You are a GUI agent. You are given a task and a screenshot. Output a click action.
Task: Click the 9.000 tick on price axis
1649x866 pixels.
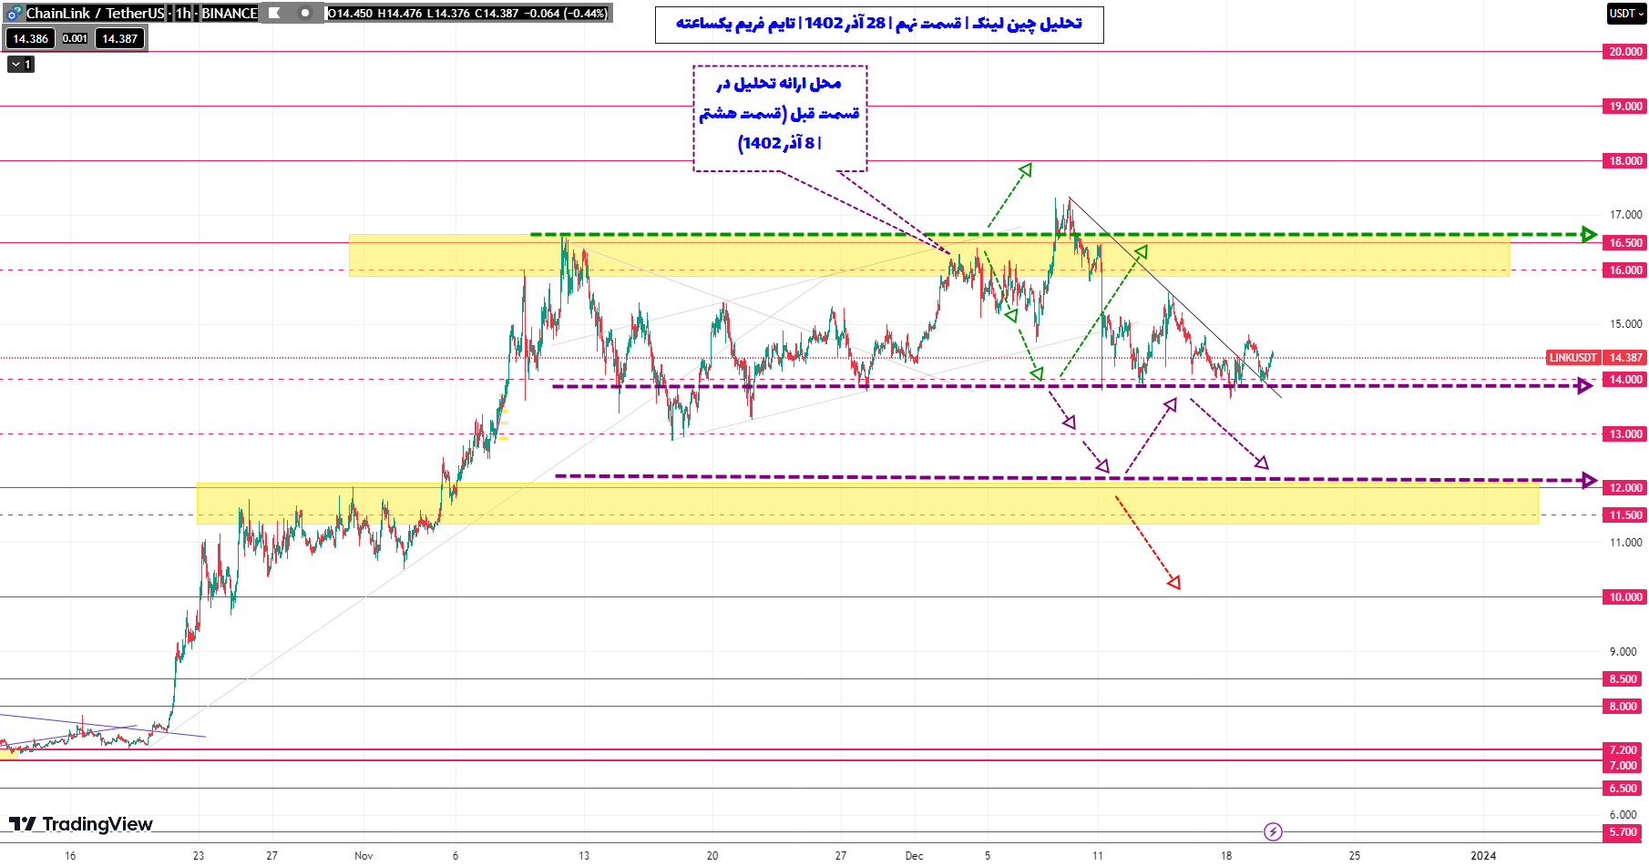pyautogui.click(x=1623, y=652)
